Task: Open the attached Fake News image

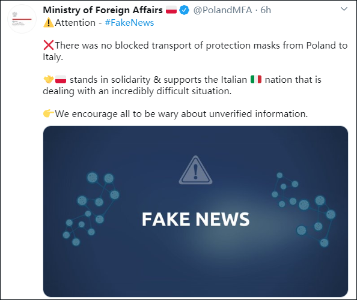Action: click(x=195, y=211)
